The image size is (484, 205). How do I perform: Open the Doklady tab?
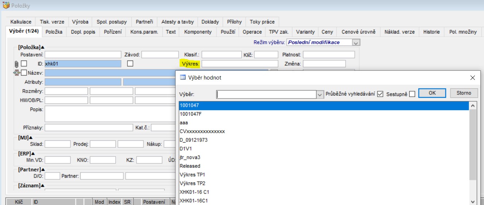tap(210, 22)
